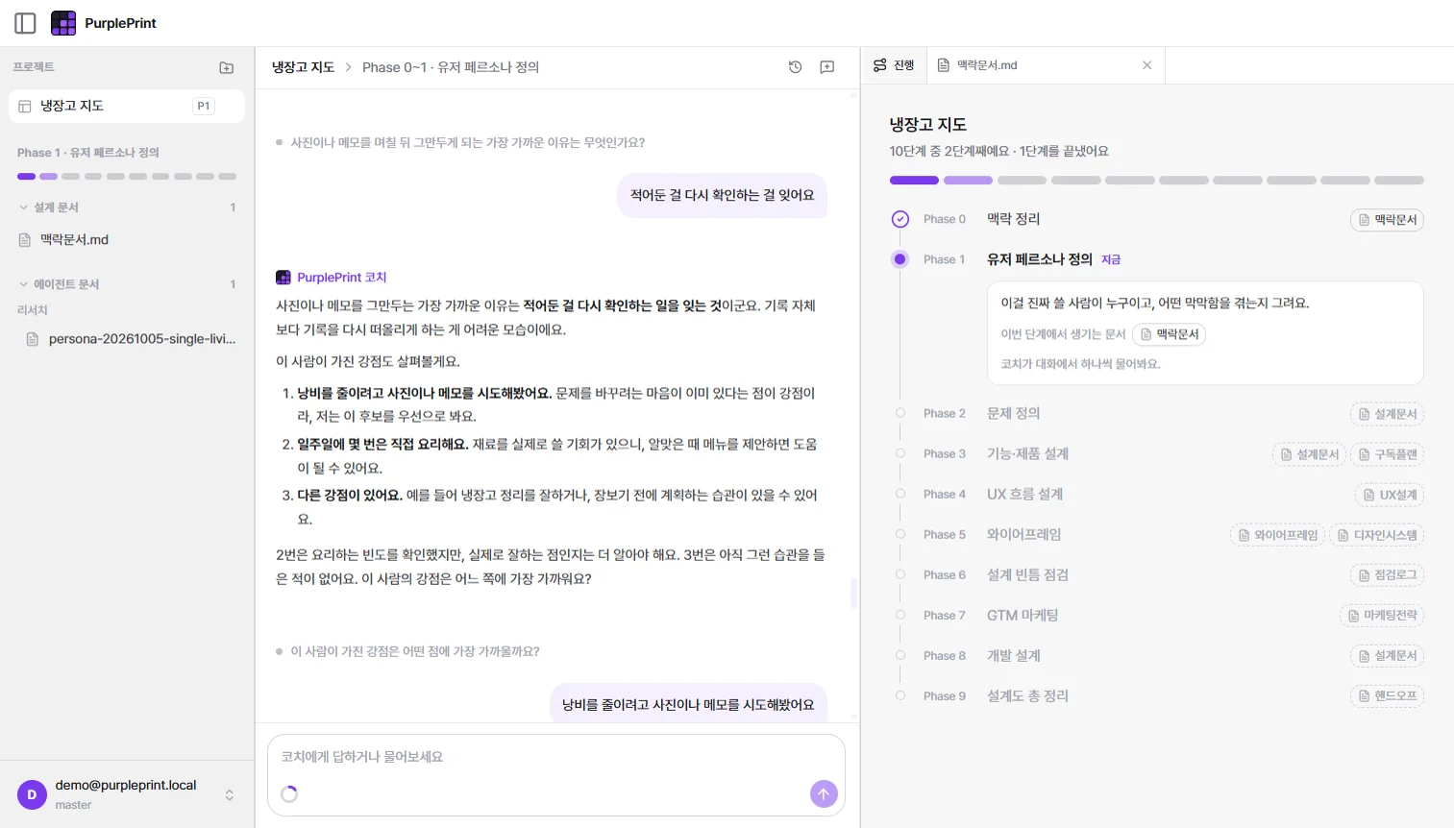Select Phase 7 GTM 마케팅 step
The image size is (1454, 828).
(1023, 615)
